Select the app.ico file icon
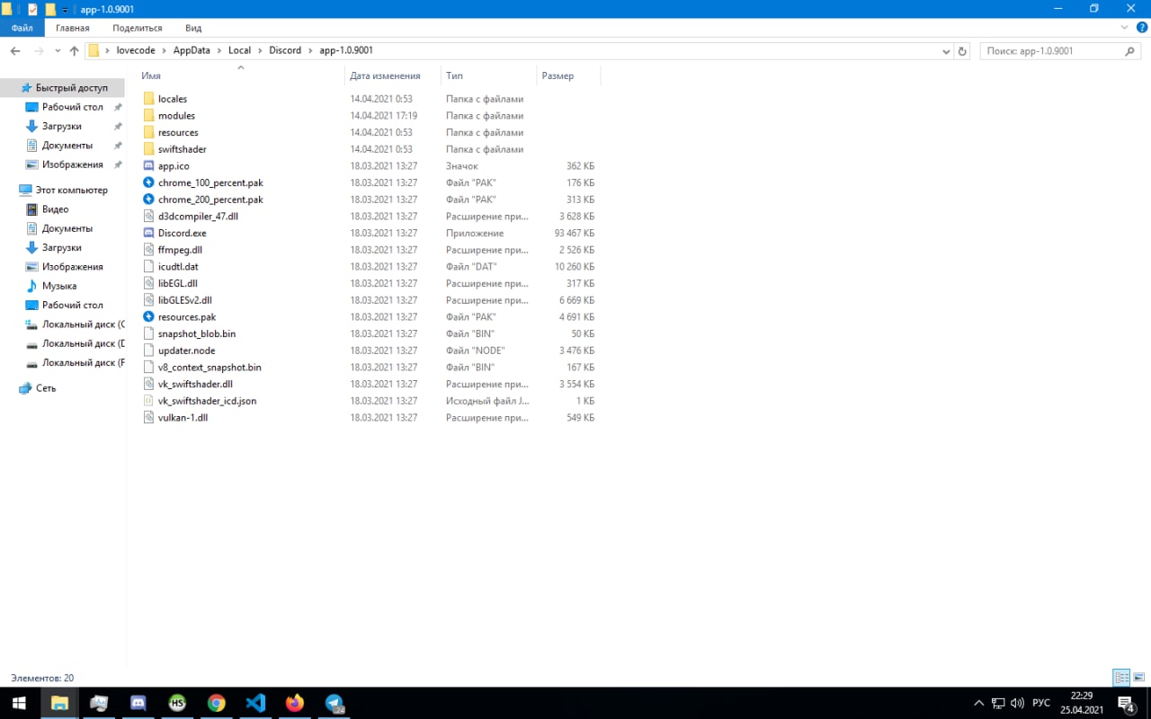This screenshot has width=1151, height=719. pyautogui.click(x=149, y=166)
